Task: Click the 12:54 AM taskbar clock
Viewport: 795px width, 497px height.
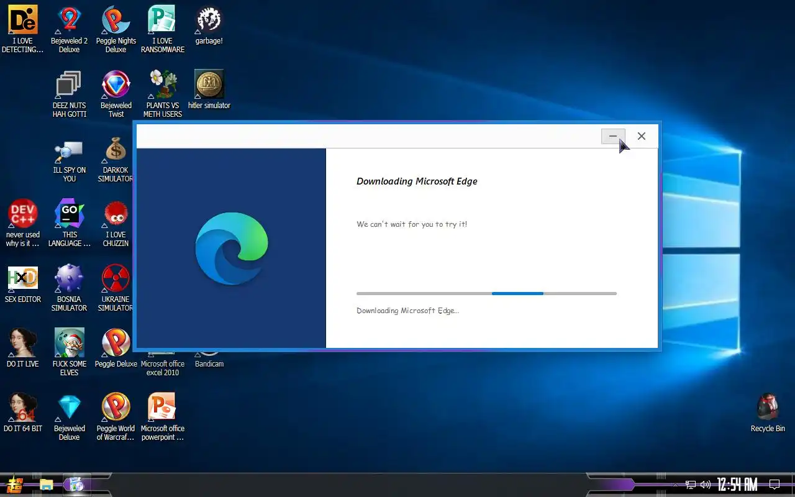Action: (737, 485)
